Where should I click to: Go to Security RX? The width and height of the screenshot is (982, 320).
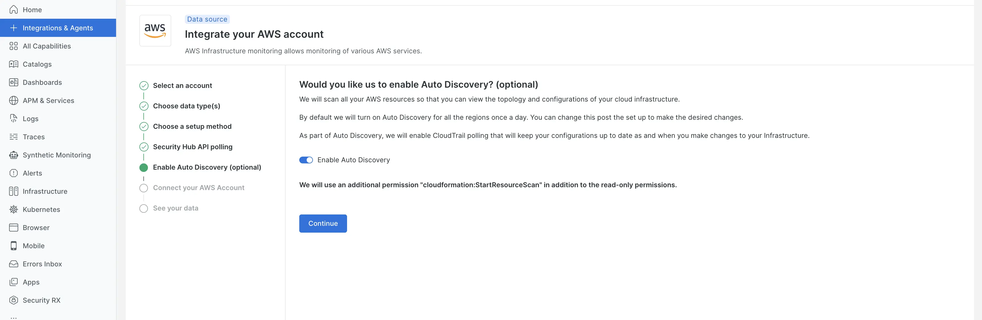58,300
